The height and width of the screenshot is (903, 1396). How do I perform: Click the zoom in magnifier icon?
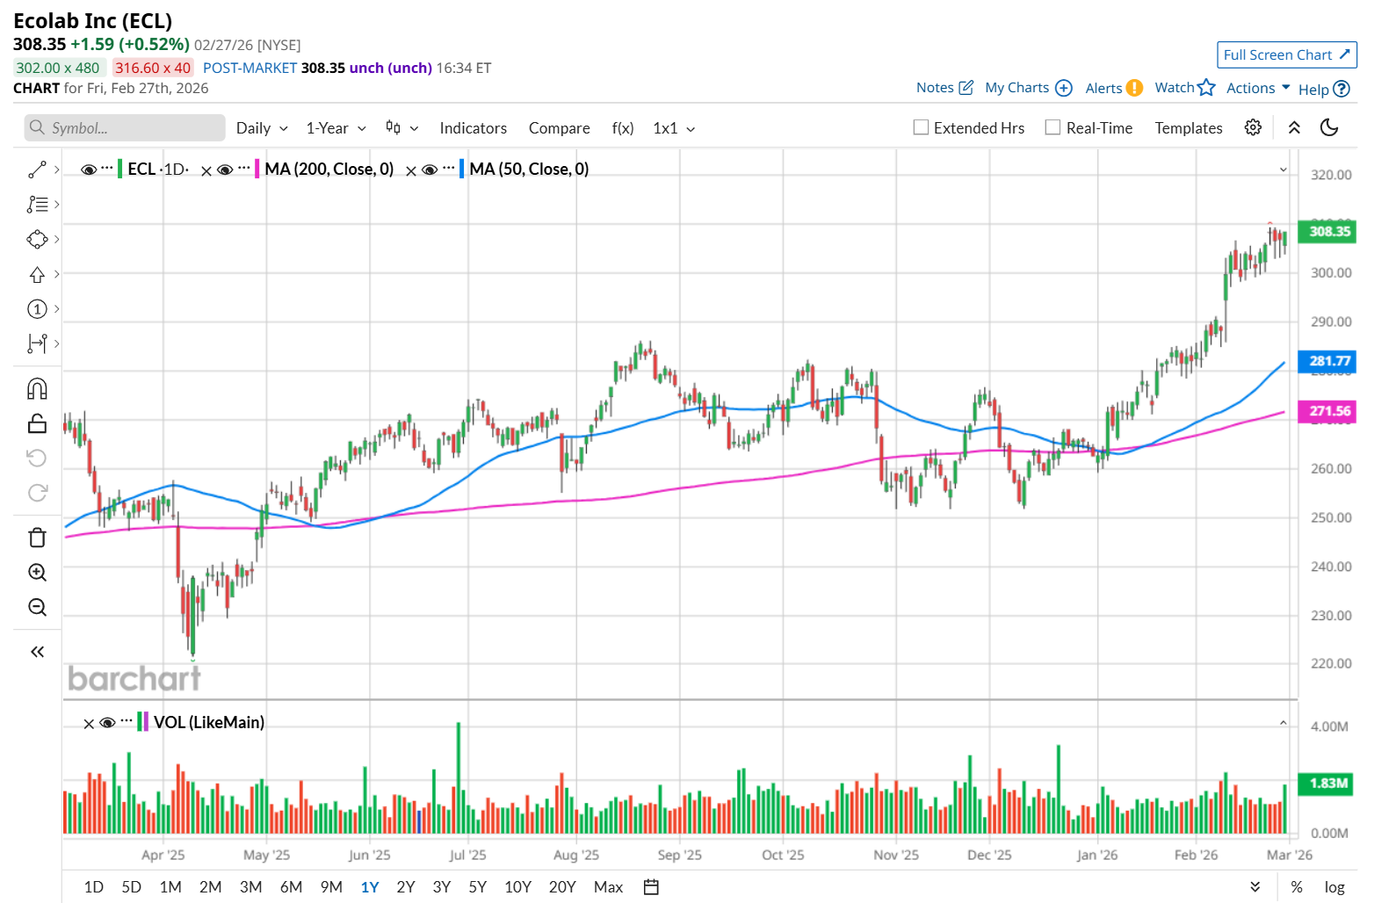pyautogui.click(x=37, y=573)
